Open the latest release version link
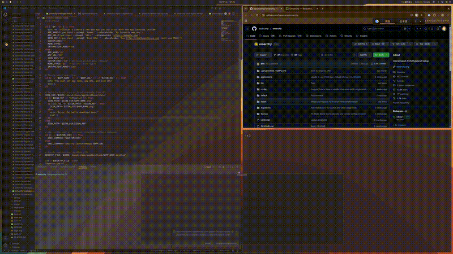The height and width of the screenshot is (254, 453). click(399, 117)
